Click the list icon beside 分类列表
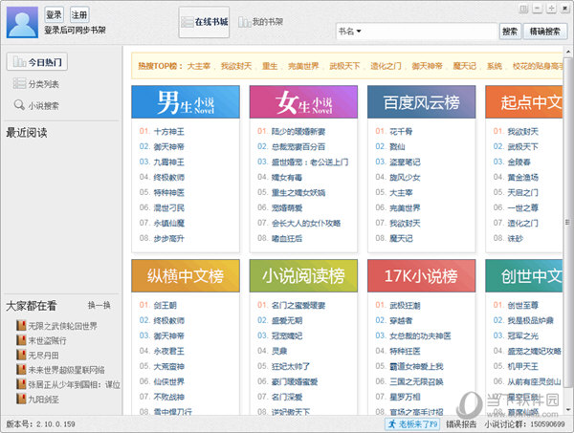The image size is (574, 433). click(x=19, y=84)
